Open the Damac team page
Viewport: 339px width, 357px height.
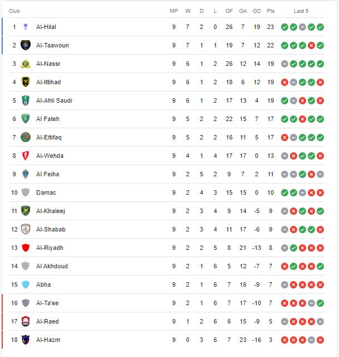(46, 192)
